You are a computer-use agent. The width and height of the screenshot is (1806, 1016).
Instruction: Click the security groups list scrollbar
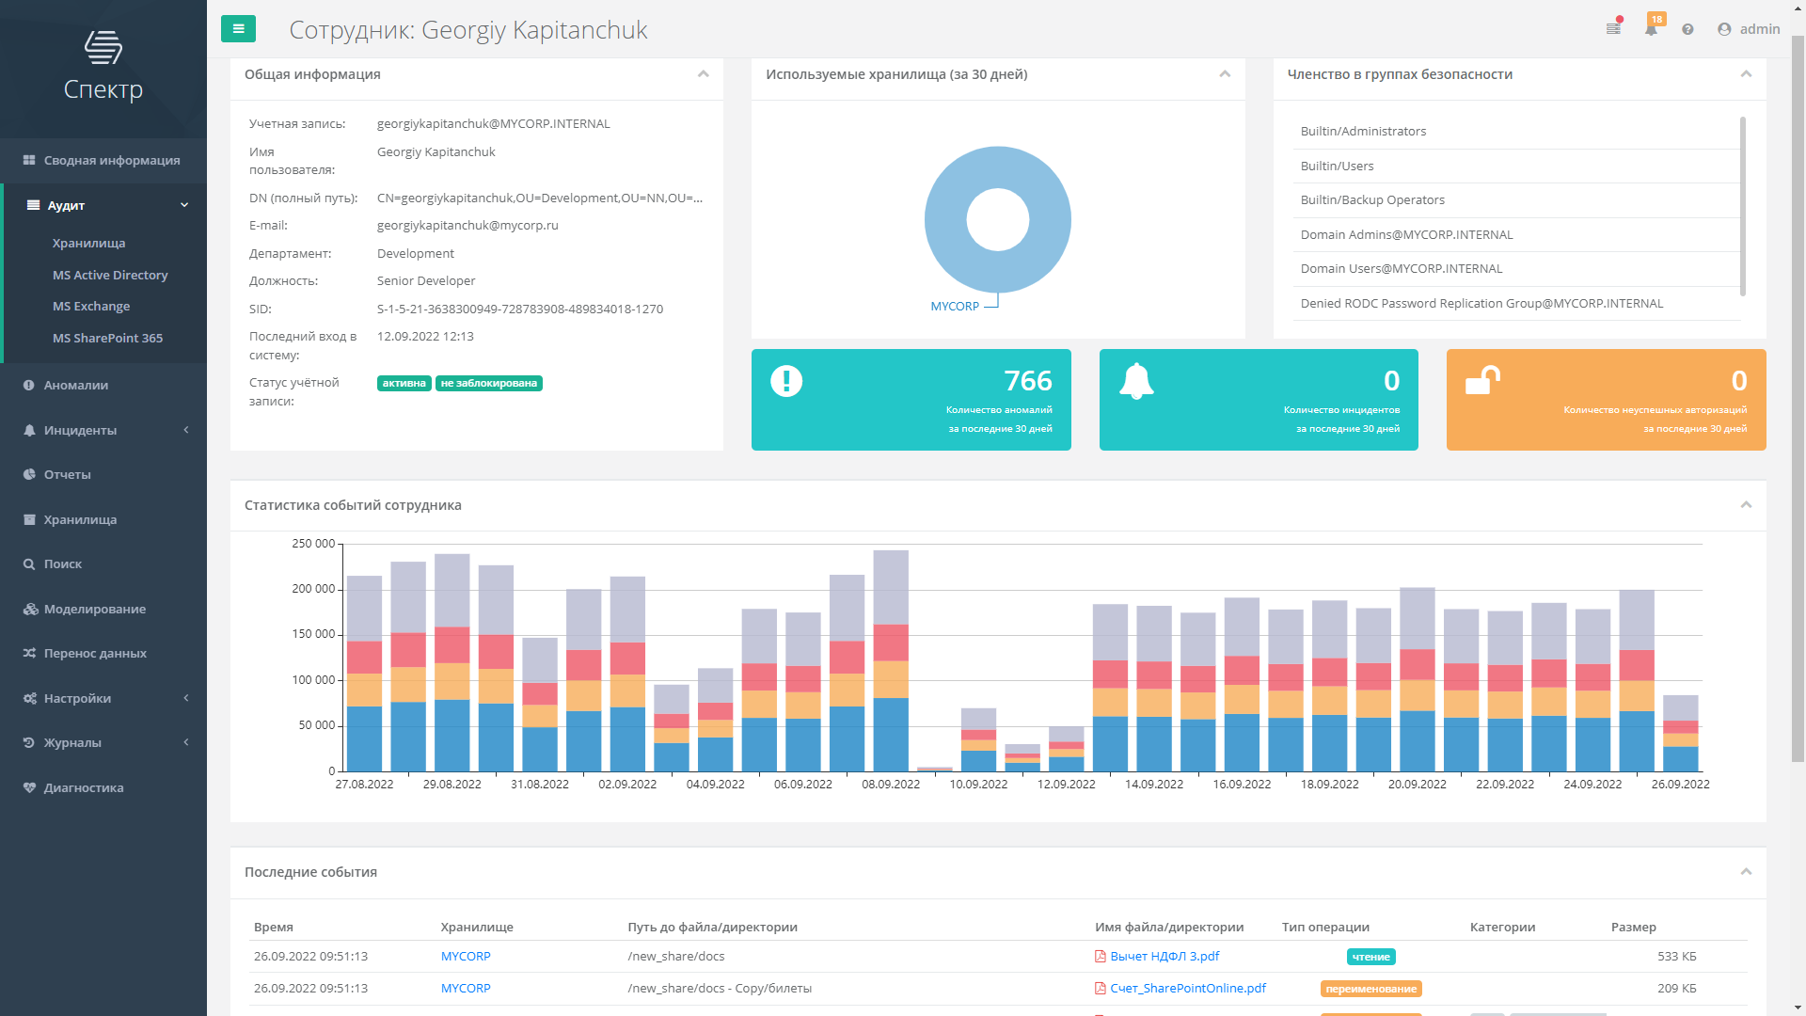coord(1742,207)
